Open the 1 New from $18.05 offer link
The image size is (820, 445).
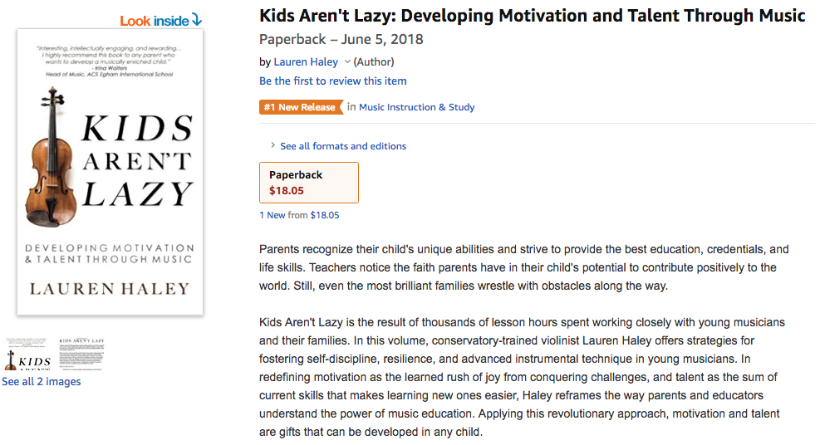coord(299,215)
